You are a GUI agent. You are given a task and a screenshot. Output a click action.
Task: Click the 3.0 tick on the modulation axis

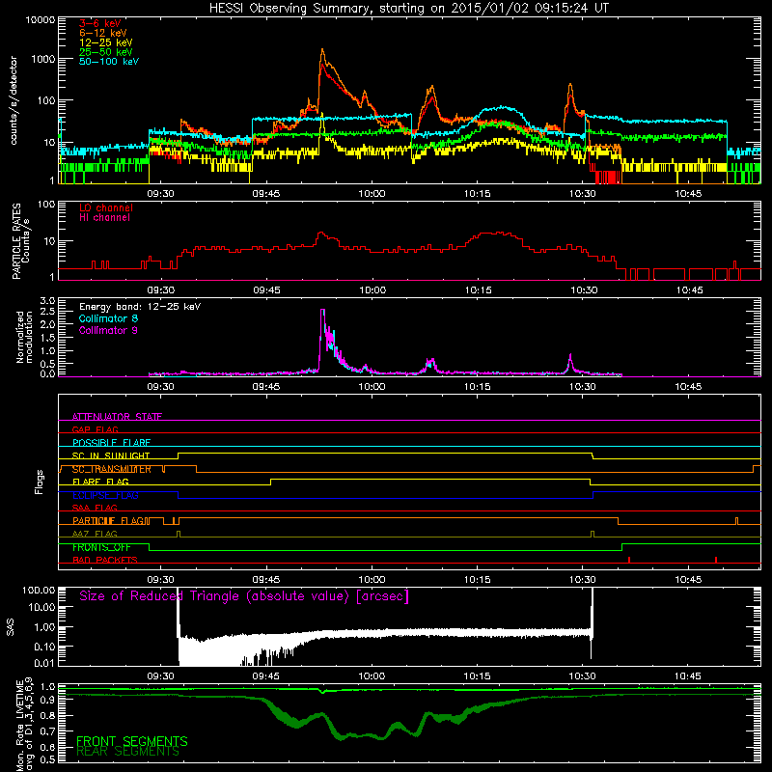tap(47, 301)
